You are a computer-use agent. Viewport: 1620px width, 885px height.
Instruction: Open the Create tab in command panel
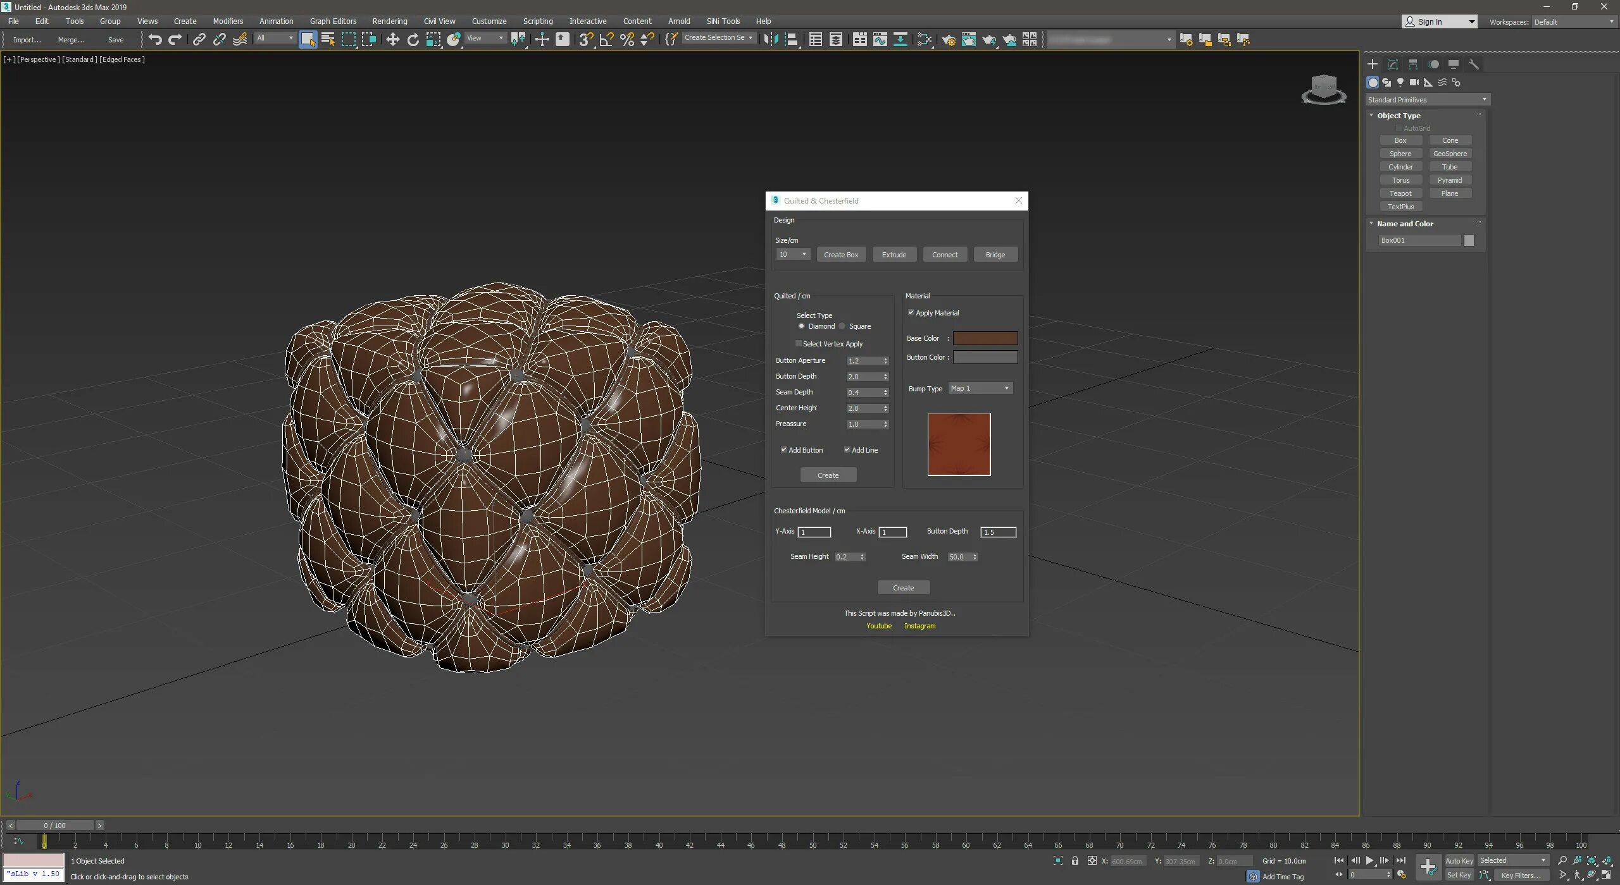tap(1373, 64)
